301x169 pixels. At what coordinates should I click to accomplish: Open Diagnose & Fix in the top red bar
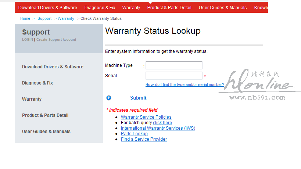pos(100,7)
